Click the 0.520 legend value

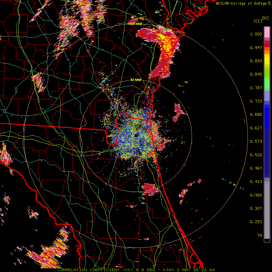256,155
